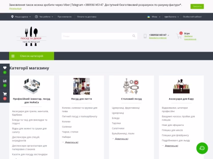
Task: Click the Ukrainian flag language icon
Action: point(149,17)
